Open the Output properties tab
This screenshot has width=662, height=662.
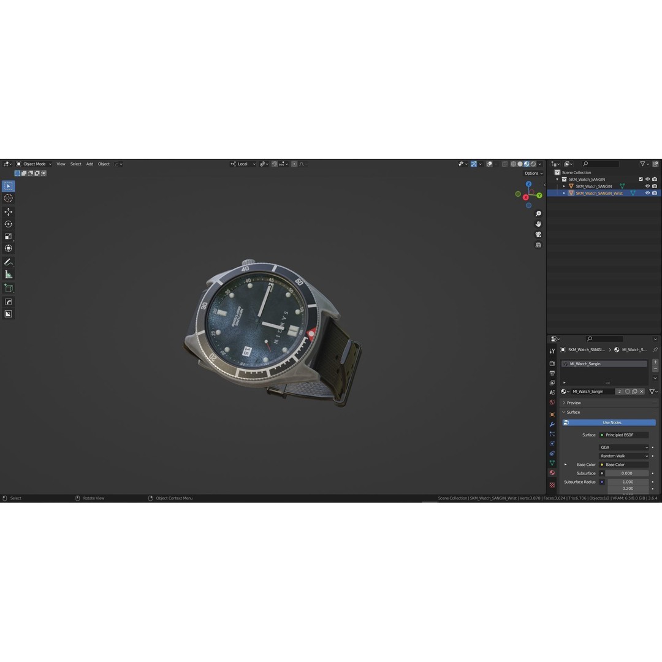[x=552, y=373]
